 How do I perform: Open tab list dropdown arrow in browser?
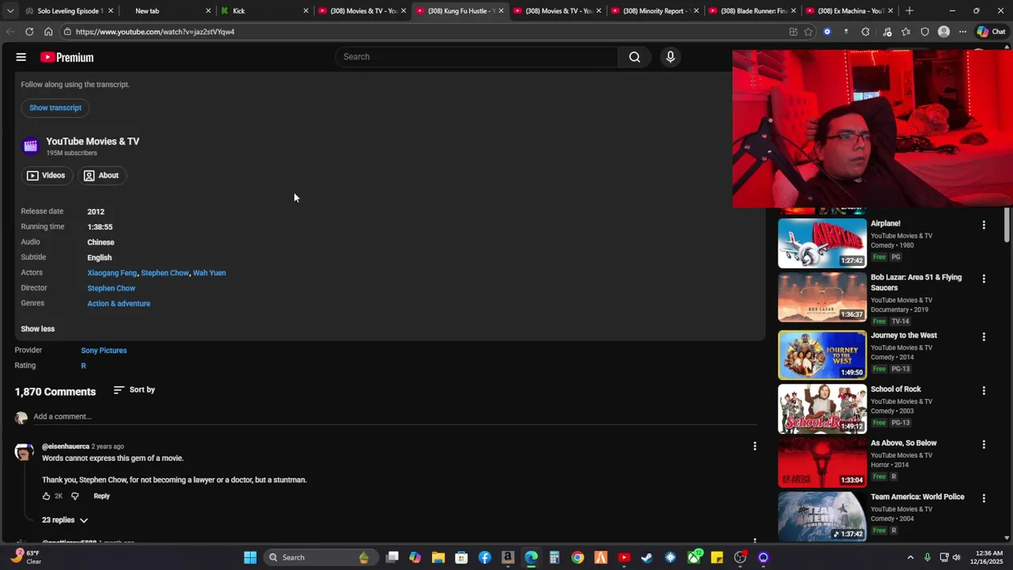pos(10,11)
